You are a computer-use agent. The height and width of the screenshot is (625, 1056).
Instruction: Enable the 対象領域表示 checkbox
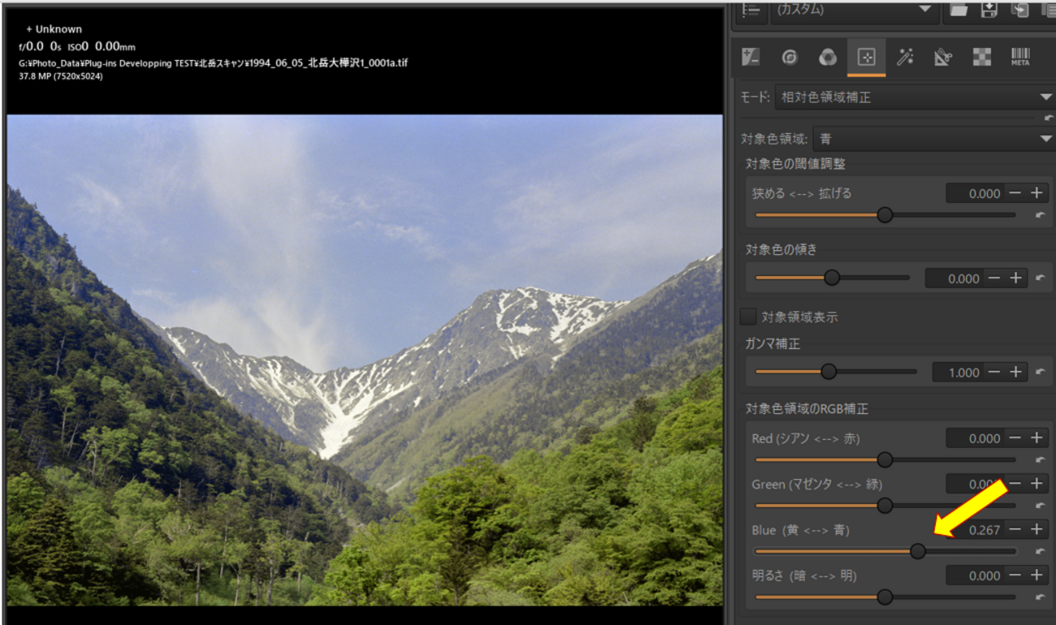(748, 317)
